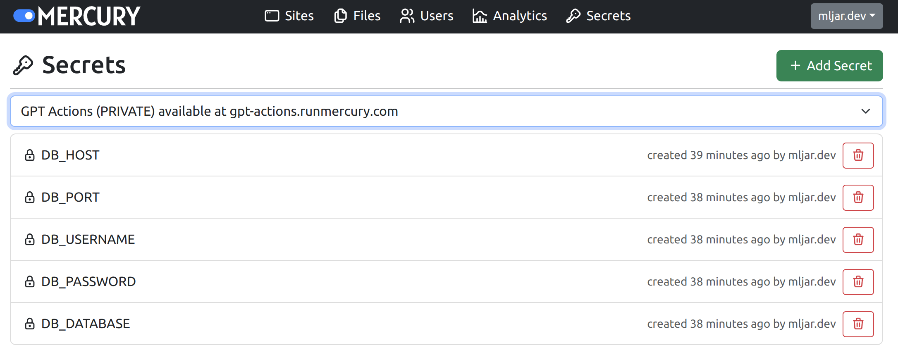Click the DB_PASSWORD row entry
The width and height of the screenshot is (898, 362).
click(x=88, y=282)
